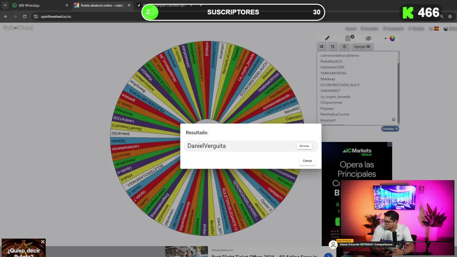The image size is (457, 257).
Task: Reload the current page
Action: [24, 16]
